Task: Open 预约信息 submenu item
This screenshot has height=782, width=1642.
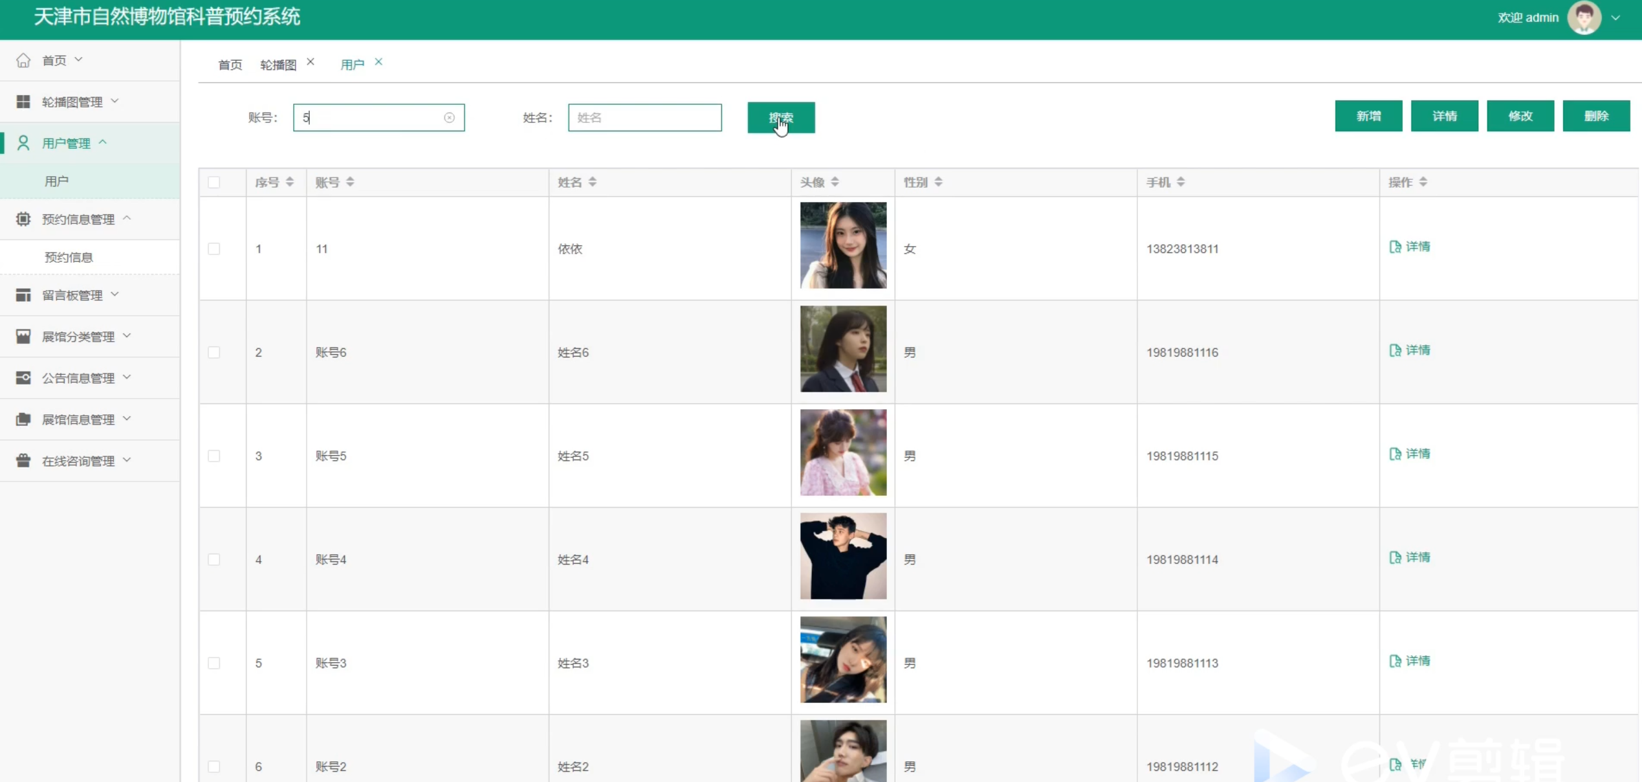Action: pyautogui.click(x=69, y=257)
